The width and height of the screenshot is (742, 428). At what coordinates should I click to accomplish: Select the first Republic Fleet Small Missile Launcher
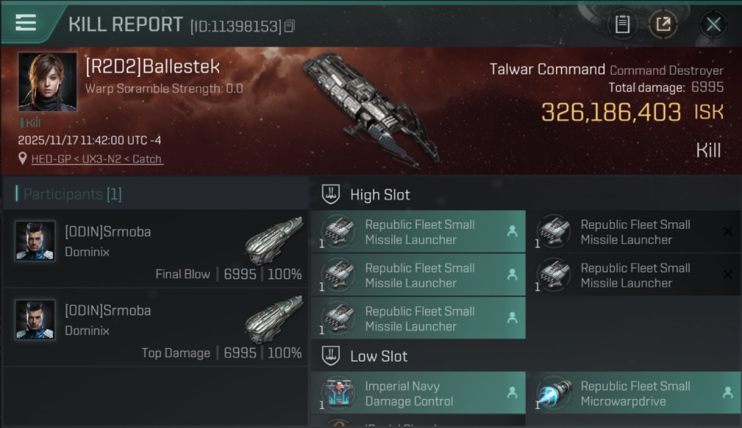[x=418, y=232]
